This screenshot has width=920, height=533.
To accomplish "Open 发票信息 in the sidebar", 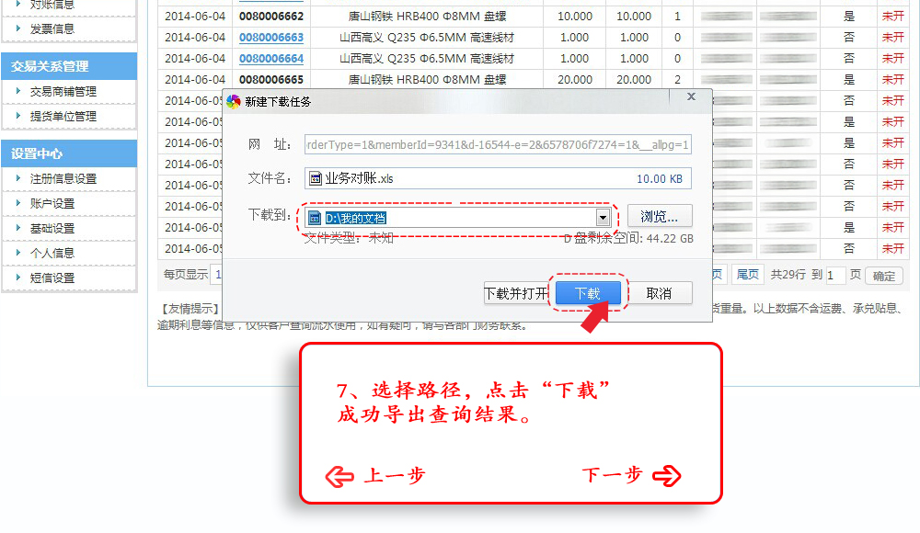I will (52, 28).
